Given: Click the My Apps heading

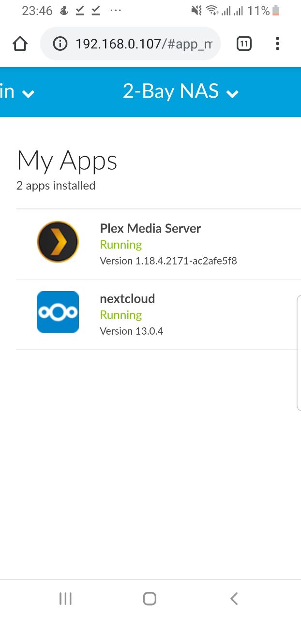Looking at the screenshot, I should tap(67, 161).
